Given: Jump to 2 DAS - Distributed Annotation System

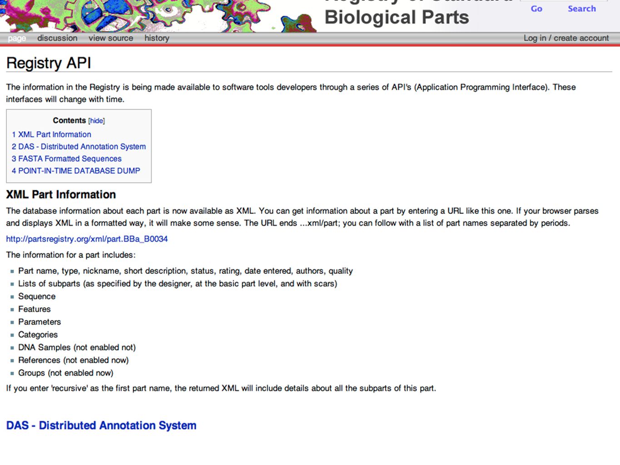Looking at the screenshot, I should (x=79, y=147).
